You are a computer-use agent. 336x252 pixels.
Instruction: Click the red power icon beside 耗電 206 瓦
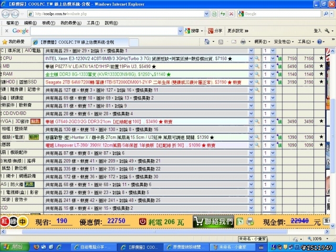142,222
